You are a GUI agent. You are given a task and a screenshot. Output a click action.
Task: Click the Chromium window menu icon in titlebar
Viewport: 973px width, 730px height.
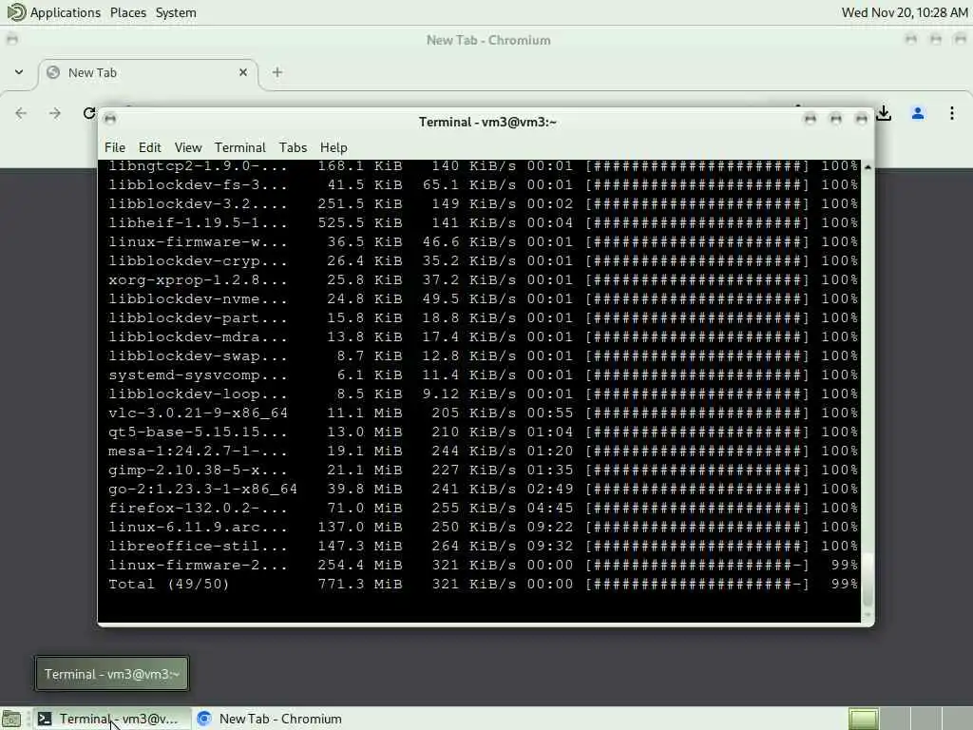pos(11,40)
